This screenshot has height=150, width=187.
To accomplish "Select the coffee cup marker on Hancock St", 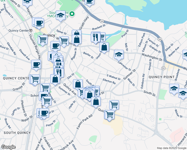I will (39, 23).
